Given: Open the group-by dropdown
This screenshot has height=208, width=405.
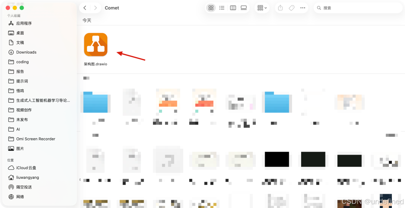Looking at the screenshot, I should coord(262,8).
